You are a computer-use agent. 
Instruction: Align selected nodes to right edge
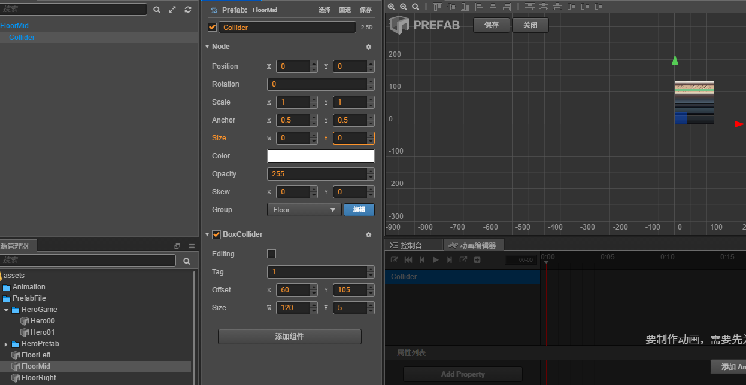point(507,7)
